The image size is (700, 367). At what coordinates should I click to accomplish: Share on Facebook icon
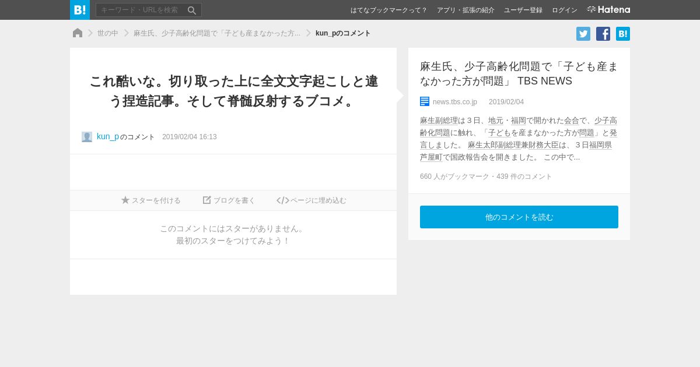point(603,34)
